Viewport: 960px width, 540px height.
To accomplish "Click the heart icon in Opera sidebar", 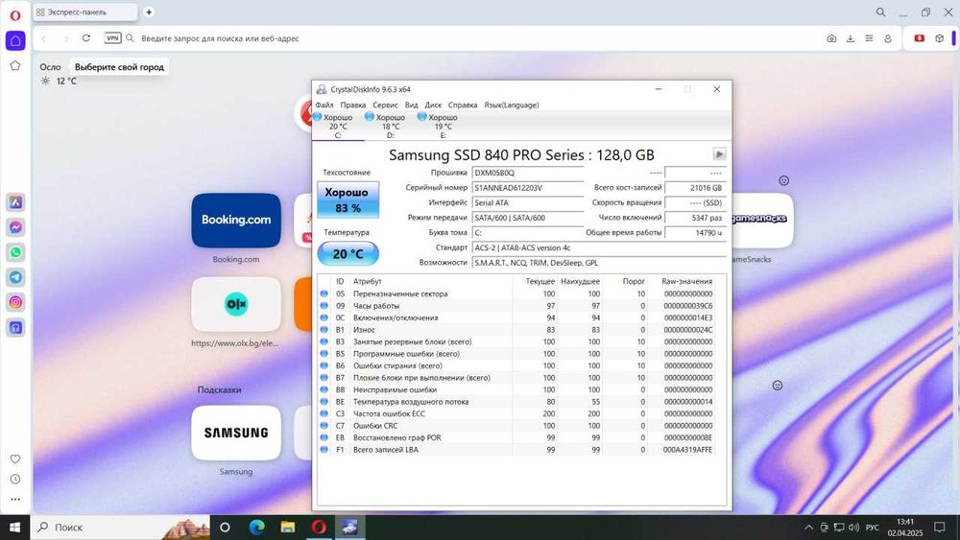I will click(x=15, y=459).
